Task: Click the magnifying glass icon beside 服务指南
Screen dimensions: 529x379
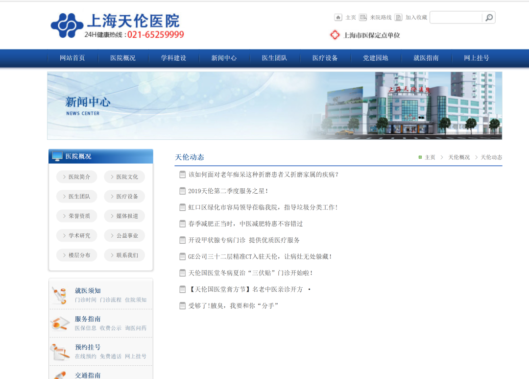Action: 60,323
